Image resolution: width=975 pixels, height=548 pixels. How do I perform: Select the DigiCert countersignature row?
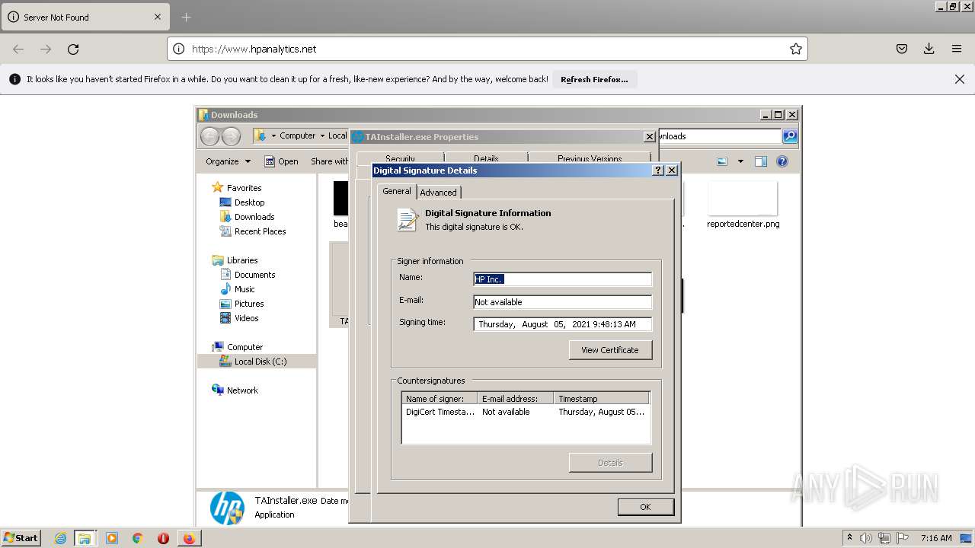(526, 412)
